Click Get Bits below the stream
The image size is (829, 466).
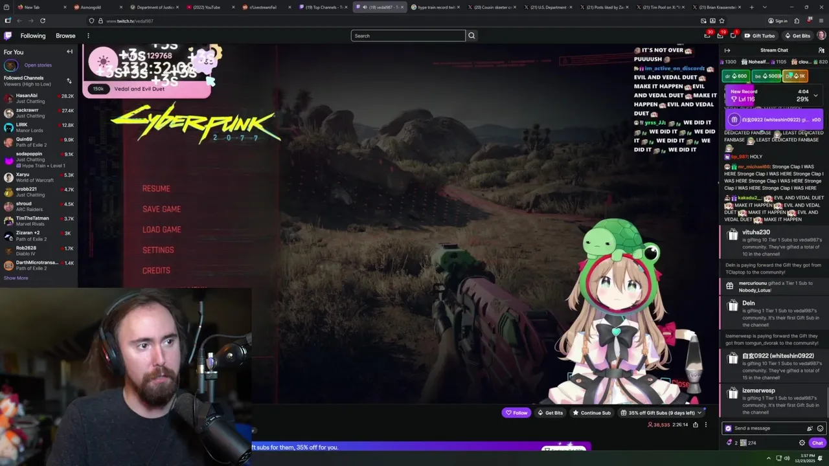coord(551,413)
